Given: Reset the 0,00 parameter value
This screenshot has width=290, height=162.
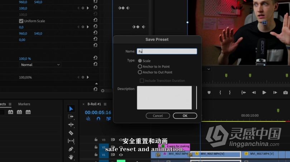Looking at the screenshot, I should click(95, 39).
